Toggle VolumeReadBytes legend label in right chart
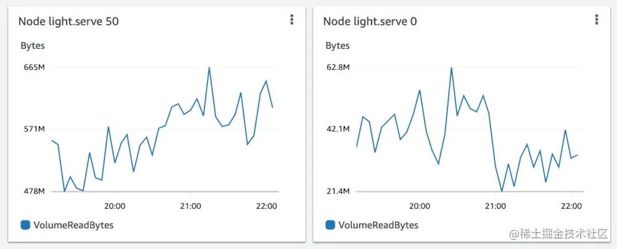 378,225
